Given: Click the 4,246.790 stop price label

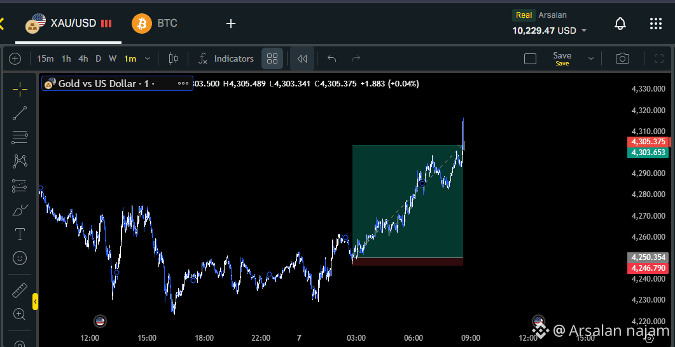Looking at the screenshot, I should tap(648, 268).
